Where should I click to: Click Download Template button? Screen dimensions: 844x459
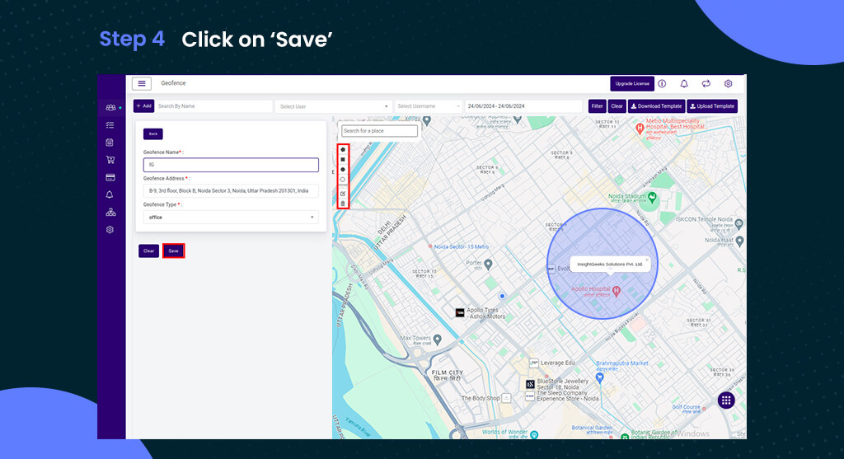656,106
